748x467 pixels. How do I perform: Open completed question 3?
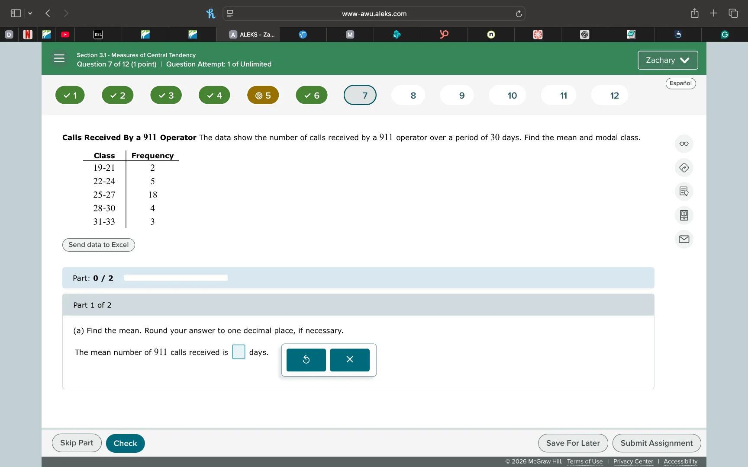pos(166,96)
